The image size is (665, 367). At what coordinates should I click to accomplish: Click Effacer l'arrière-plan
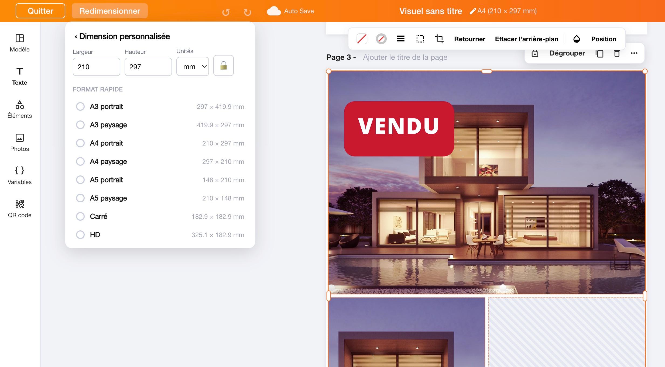pos(526,39)
